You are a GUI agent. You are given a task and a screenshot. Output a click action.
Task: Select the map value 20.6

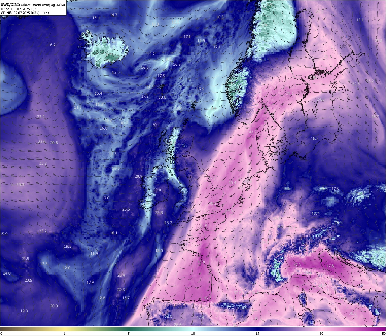(x=54, y=143)
